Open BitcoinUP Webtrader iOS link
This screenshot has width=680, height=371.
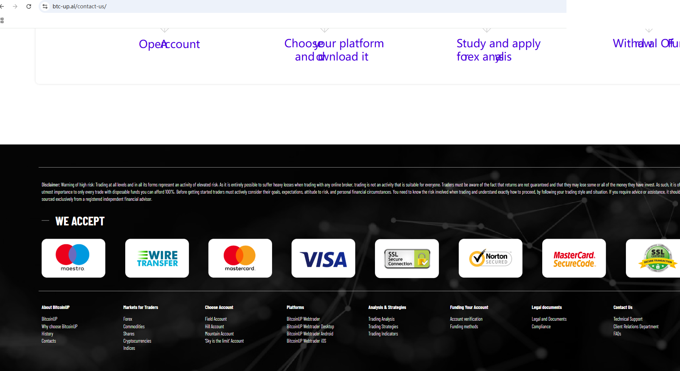coord(306,341)
